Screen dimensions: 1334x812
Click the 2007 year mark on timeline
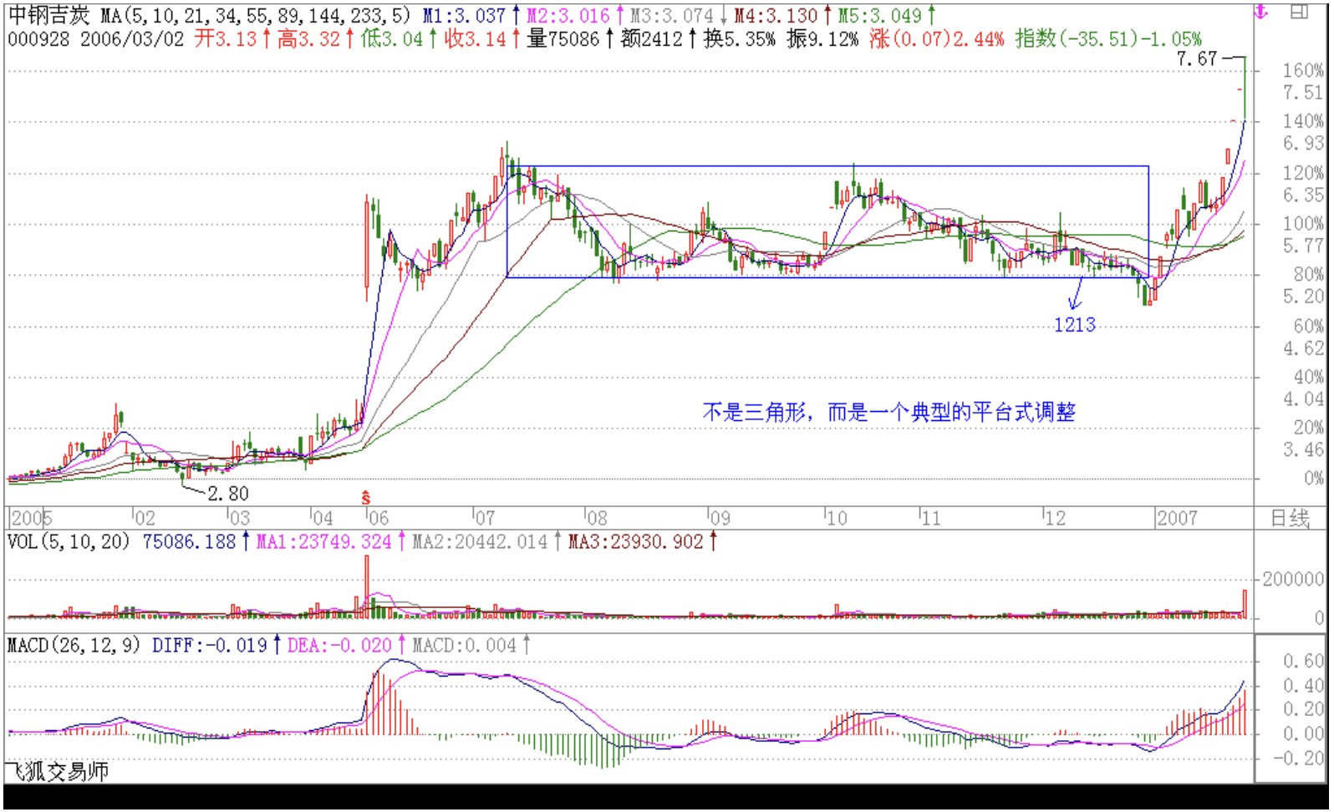[x=1176, y=519]
